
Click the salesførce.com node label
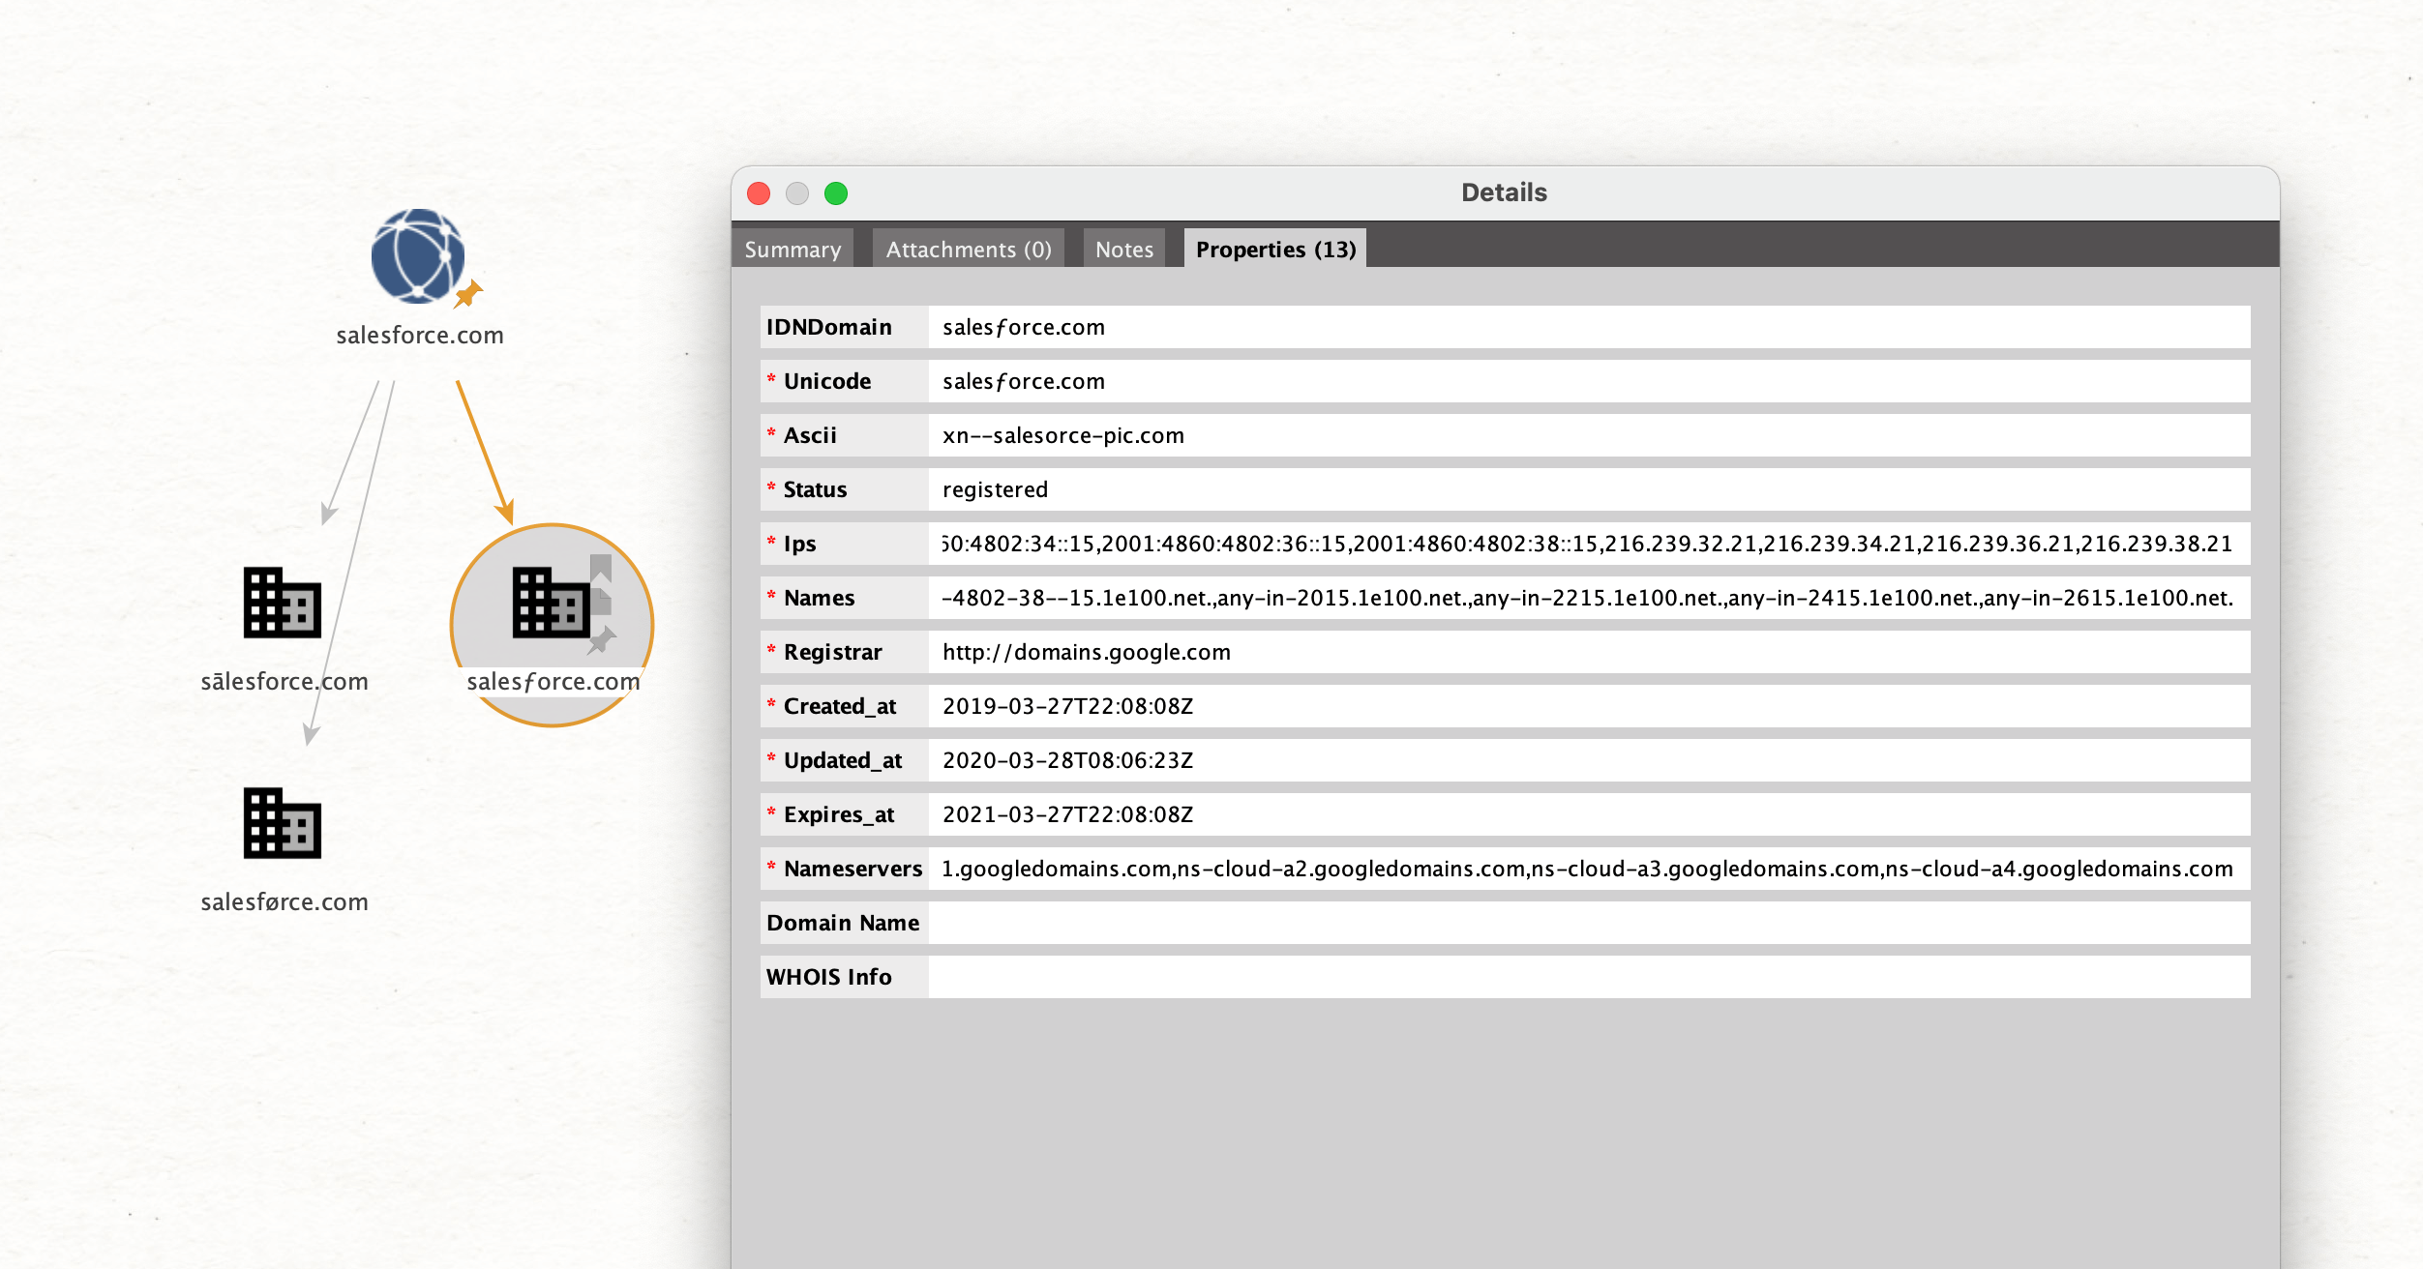pyautogui.click(x=284, y=901)
